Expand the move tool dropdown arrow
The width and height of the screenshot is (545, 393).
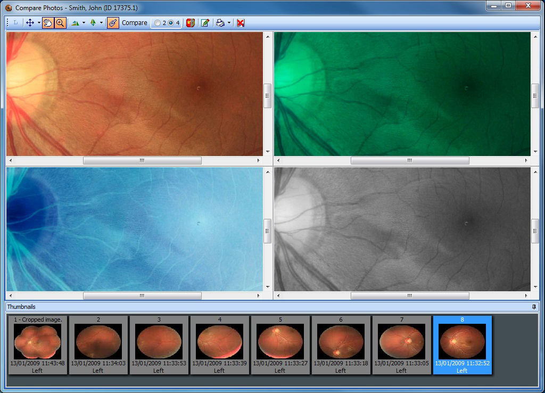coord(39,23)
